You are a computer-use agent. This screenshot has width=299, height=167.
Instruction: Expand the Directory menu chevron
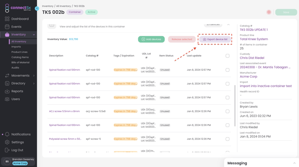coord(34,83)
